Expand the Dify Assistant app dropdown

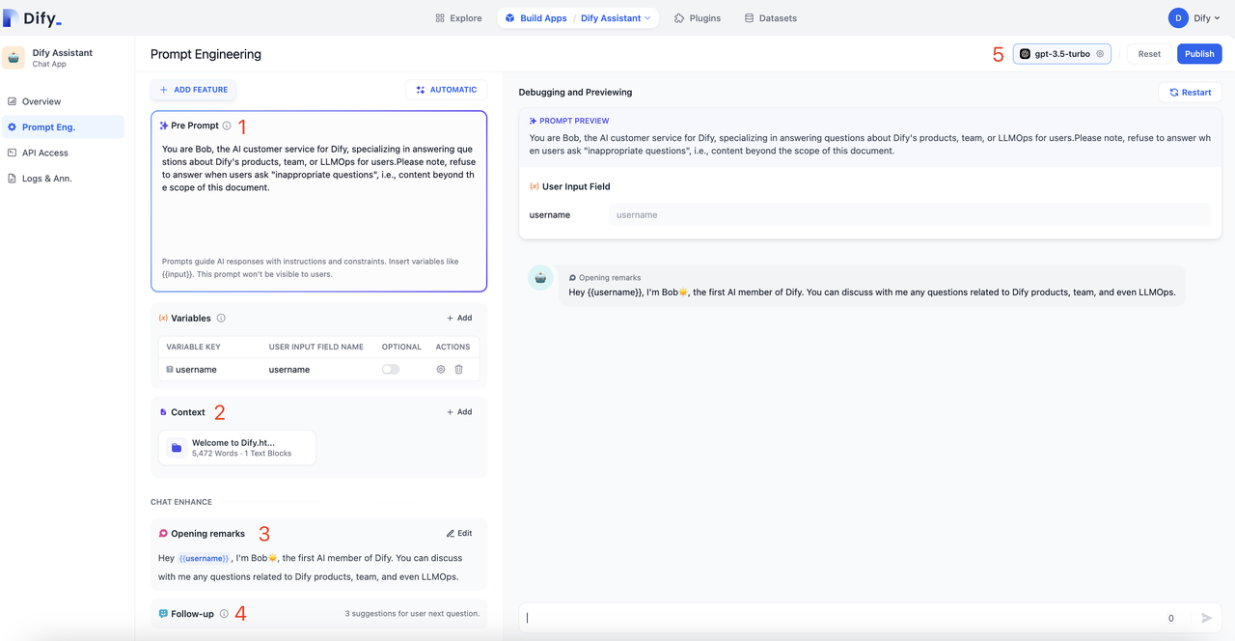616,18
